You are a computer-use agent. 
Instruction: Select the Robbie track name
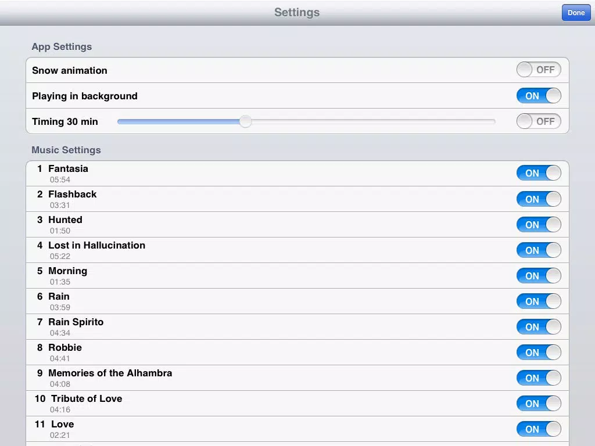click(65, 347)
